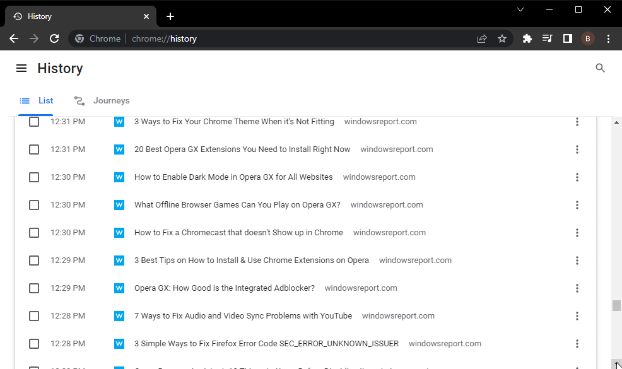Open profile B avatar menu

pos(588,38)
